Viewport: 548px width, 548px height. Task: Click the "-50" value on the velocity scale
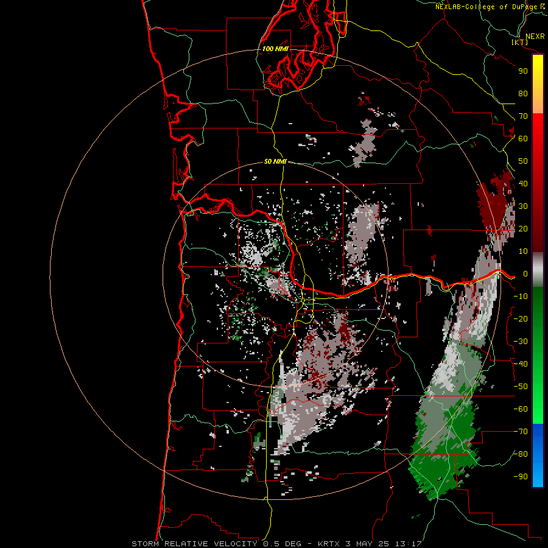(521, 387)
